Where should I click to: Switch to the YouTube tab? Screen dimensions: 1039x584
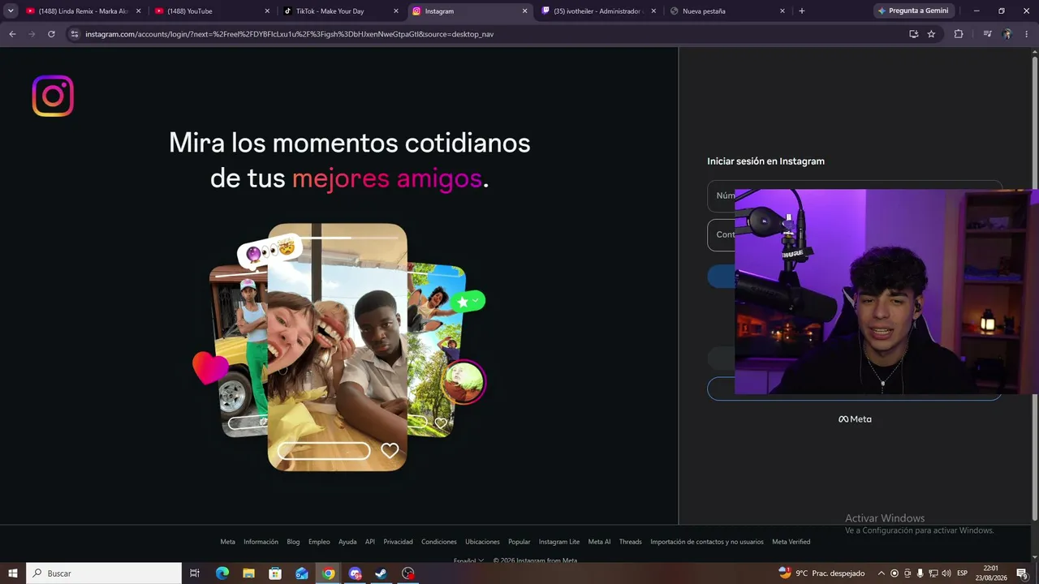(212, 11)
